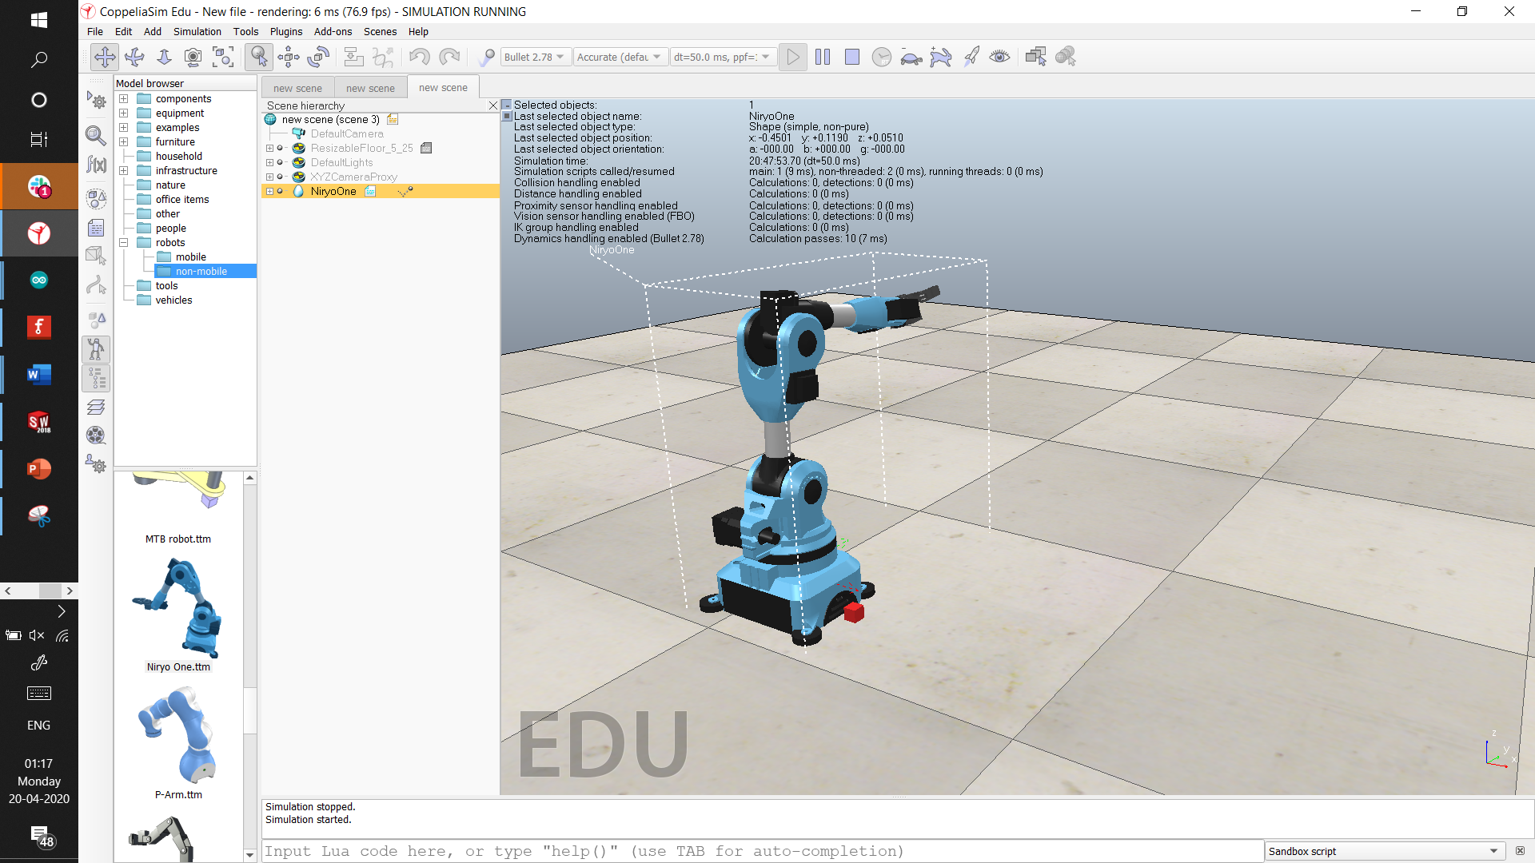1535x863 pixels.
Task: Pause the running simulation
Action: pos(823,57)
